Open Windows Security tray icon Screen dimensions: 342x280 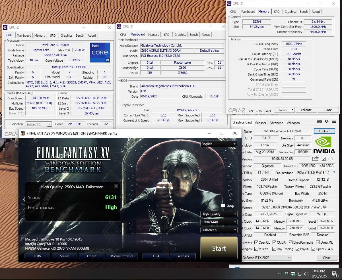293,274
